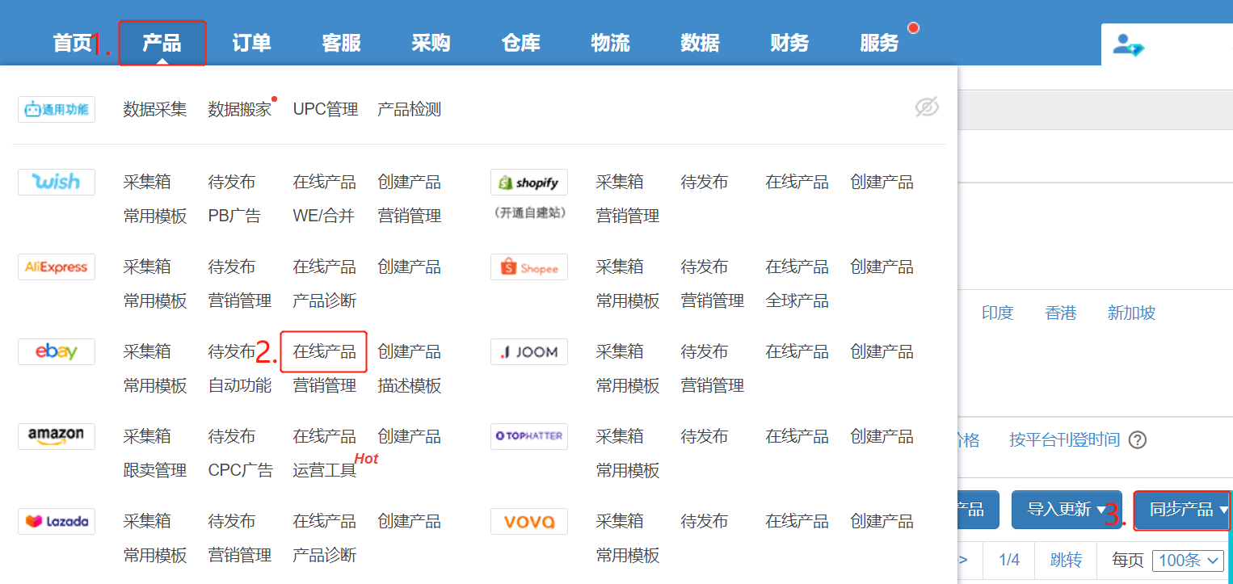Click the Shopee platform logo

(528, 267)
